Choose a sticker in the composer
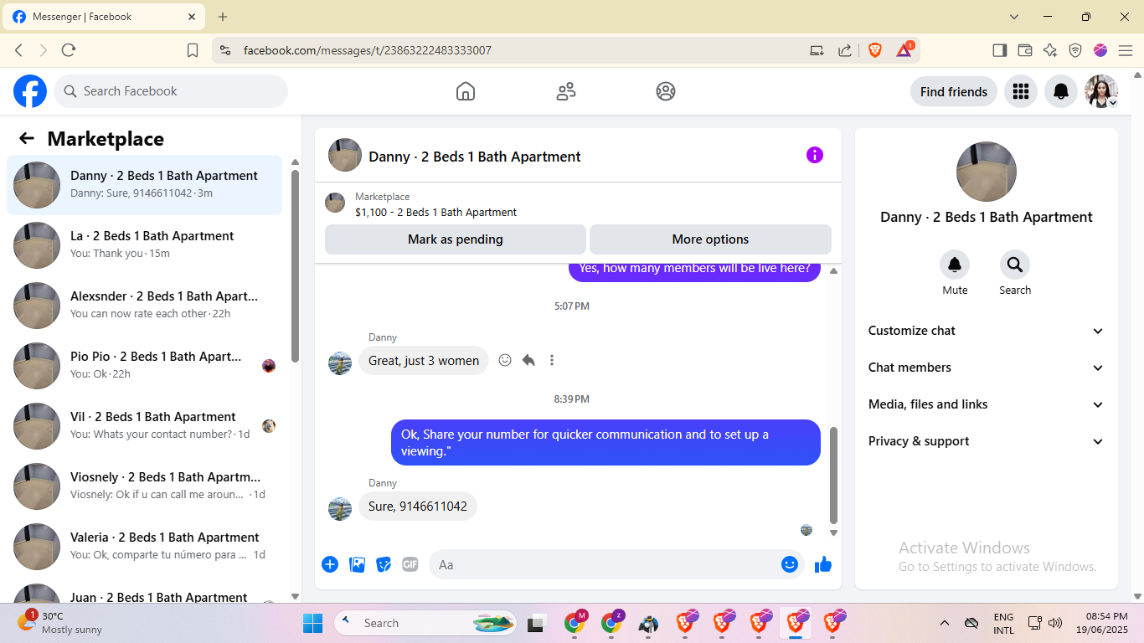The image size is (1144, 643). coord(384,564)
